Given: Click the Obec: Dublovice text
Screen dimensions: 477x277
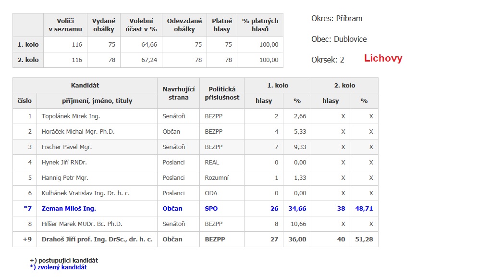Looking at the screenshot, I should [339, 39].
